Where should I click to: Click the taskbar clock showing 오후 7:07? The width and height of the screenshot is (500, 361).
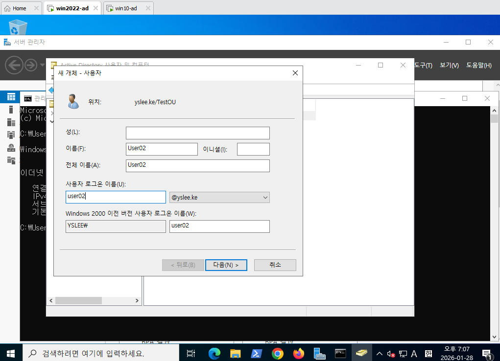pyautogui.click(x=456, y=353)
